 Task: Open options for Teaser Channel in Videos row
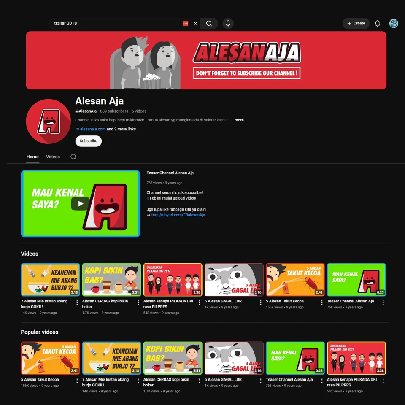[383, 303]
